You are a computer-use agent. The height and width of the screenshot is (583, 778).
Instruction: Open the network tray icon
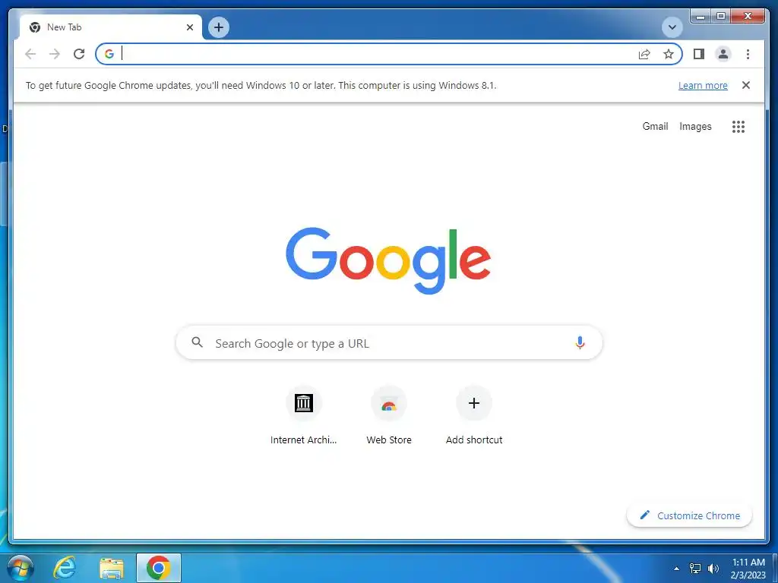click(x=695, y=569)
